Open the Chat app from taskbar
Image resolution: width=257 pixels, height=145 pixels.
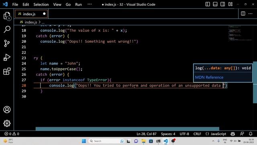click(136, 141)
